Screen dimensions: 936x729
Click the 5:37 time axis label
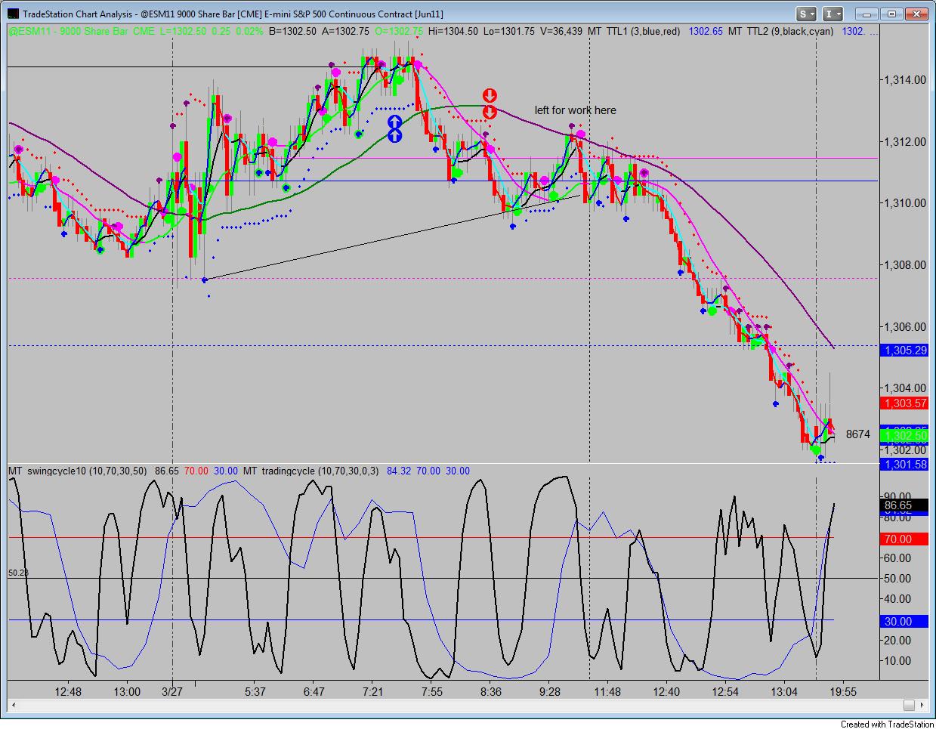(255, 691)
